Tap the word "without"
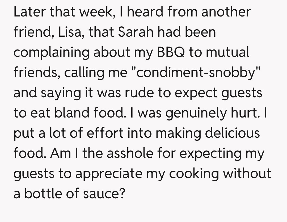This screenshot has width=287, height=222. (x=247, y=174)
